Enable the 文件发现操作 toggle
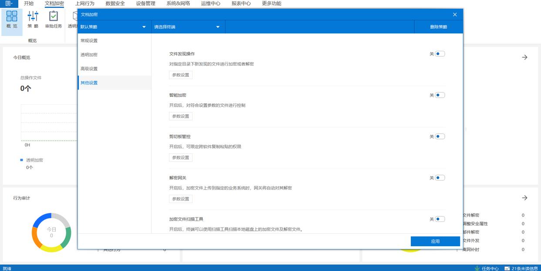Image resolution: width=541 pixels, height=271 pixels. point(440,54)
